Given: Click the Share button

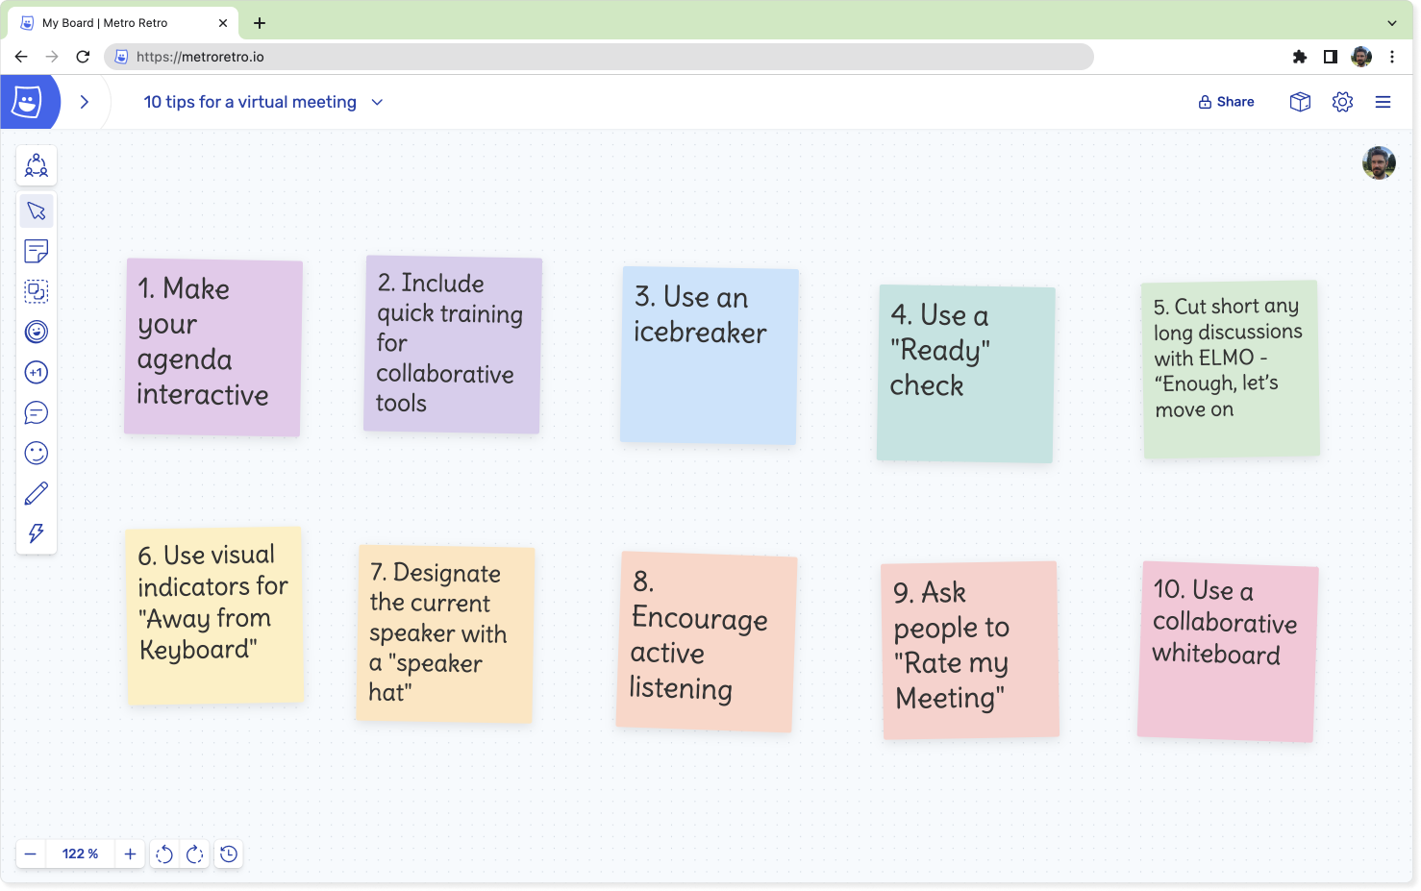Looking at the screenshot, I should pyautogui.click(x=1226, y=102).
